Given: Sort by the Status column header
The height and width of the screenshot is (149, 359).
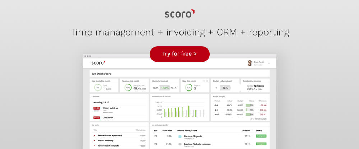Looking at the screenshot, I should 259,131.
